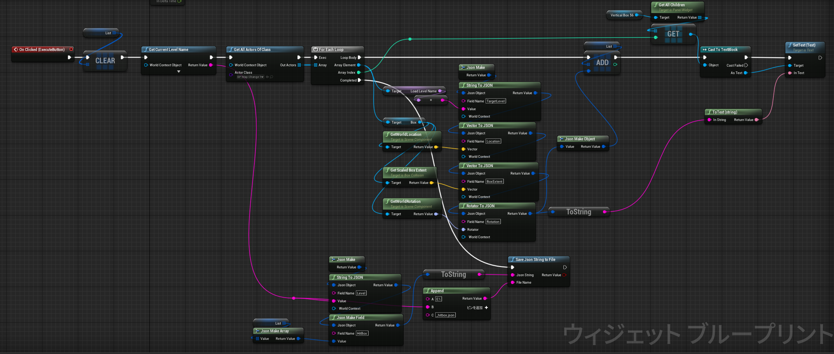
Task: Select the Json Make Field node title
Action: coord(350,318)
